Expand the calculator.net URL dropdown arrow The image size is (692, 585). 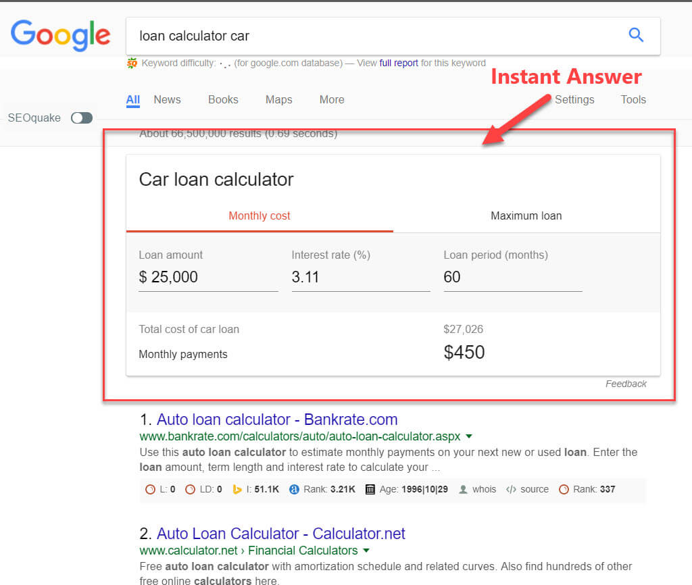(x=366, y=551)
